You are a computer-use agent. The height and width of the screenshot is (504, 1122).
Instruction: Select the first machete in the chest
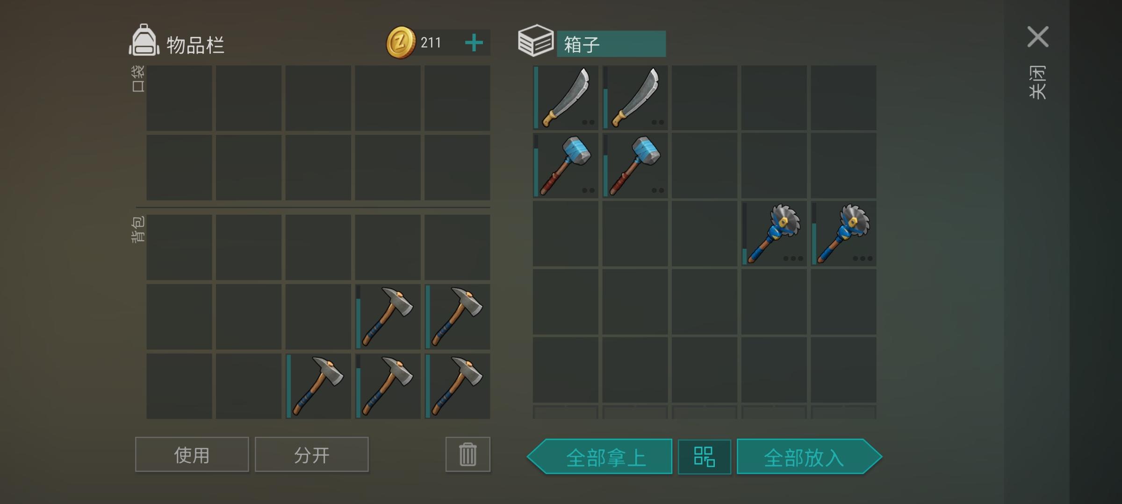(x=566, y=98)
